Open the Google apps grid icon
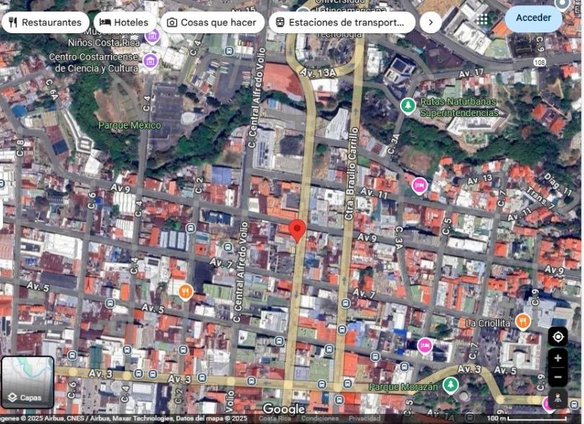The image size is (584, 424). 482,19
